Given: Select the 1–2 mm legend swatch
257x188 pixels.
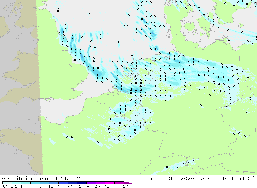Looking at the screenshot, I should point(25,183).
